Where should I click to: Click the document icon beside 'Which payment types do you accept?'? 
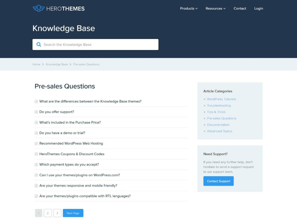(x=36, y=164)
